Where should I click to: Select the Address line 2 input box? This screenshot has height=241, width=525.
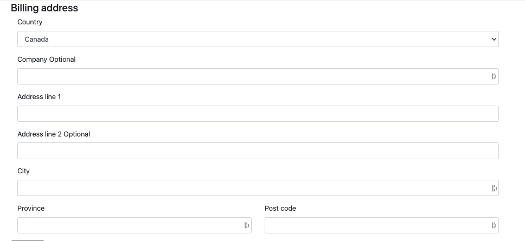pos(258,151)
